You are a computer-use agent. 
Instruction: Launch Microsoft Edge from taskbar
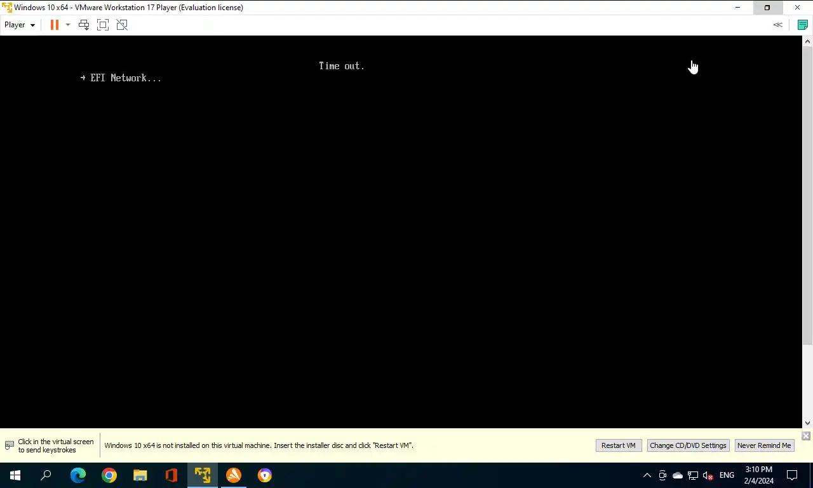pyautogui.click(x=78, y=475)
